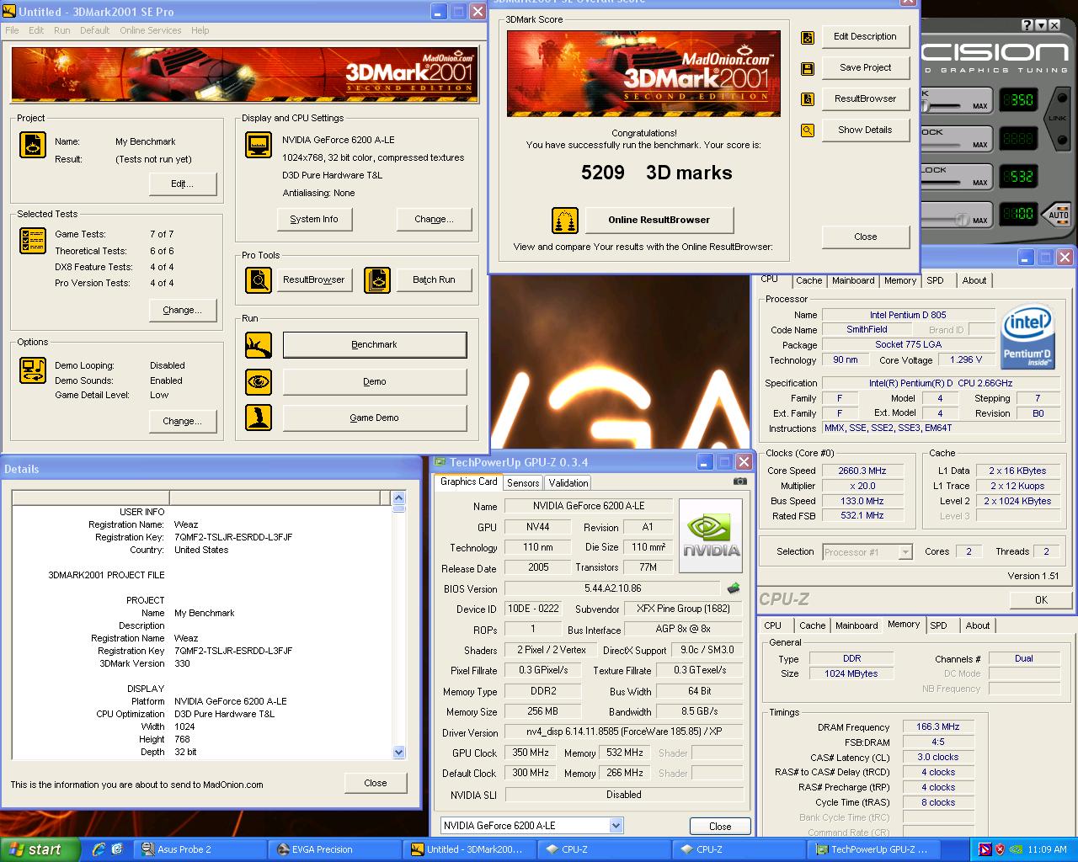Viewport: 1078px width, 862px height.
Task: Open the Windows start menu
Action: click(x=40, y=849)
